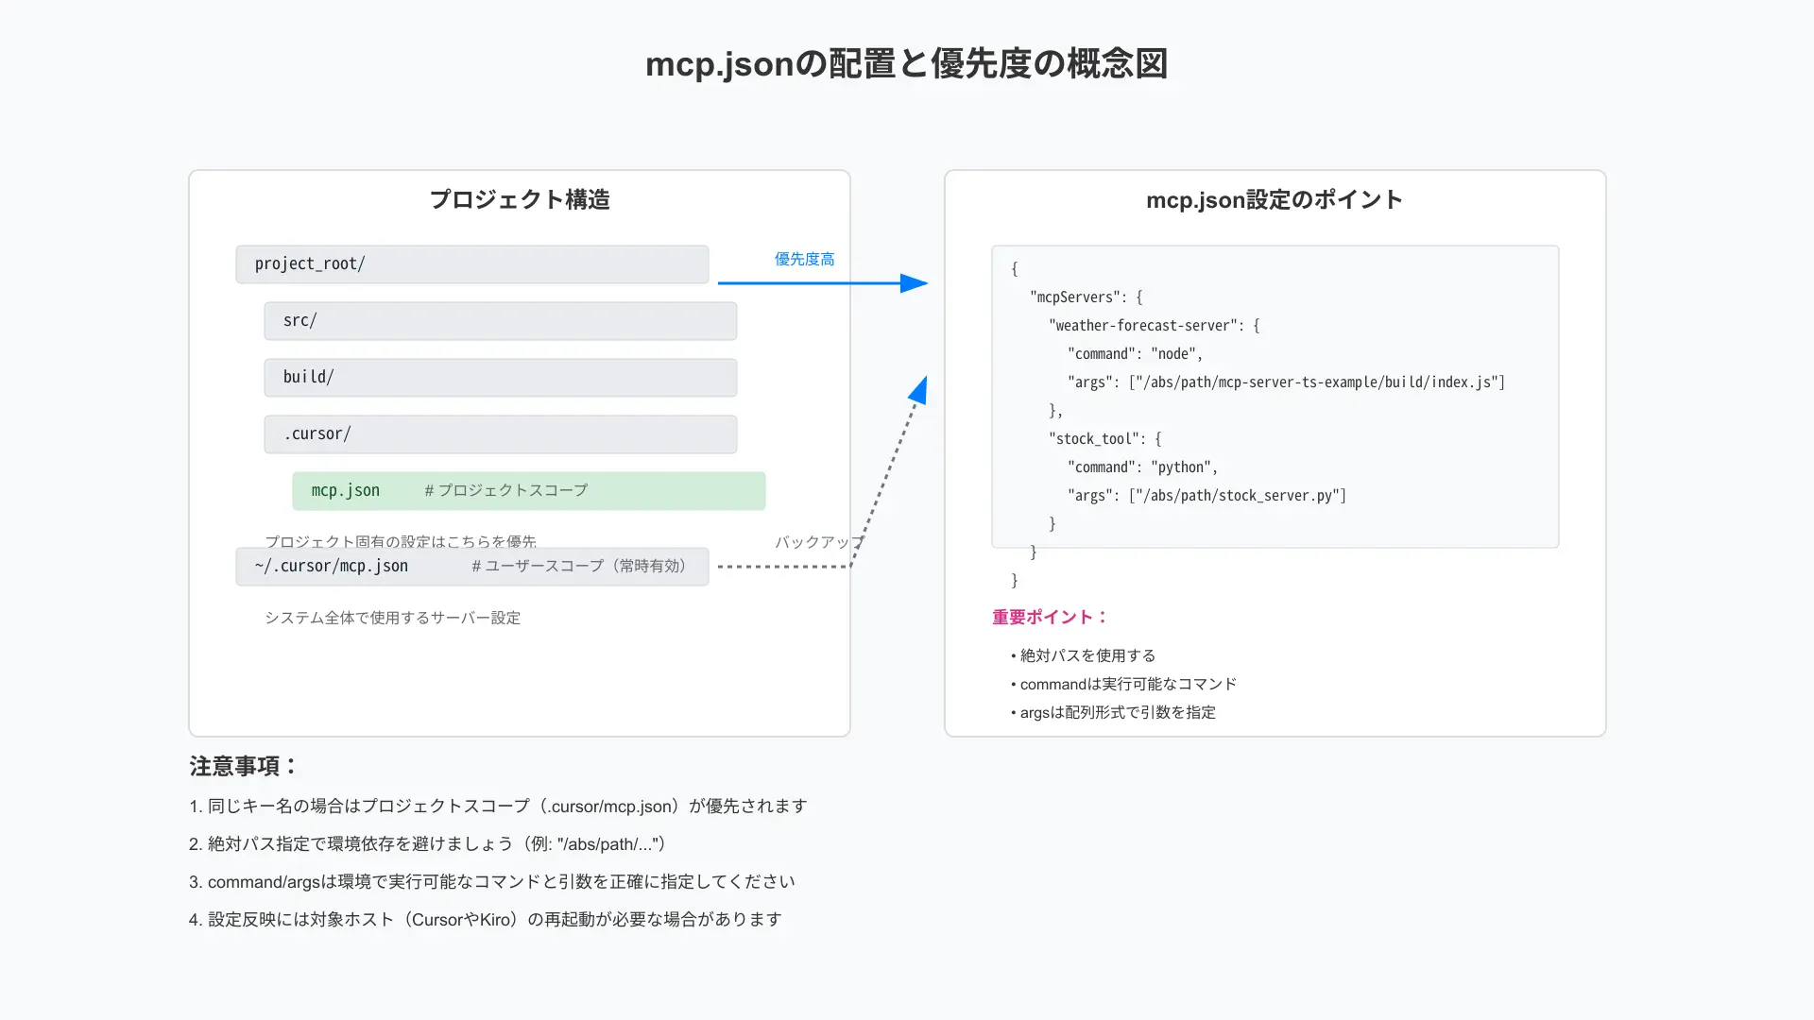1814x1020 pixels.
Task: Select the project_root/ directory row
Action: (472, 264)
